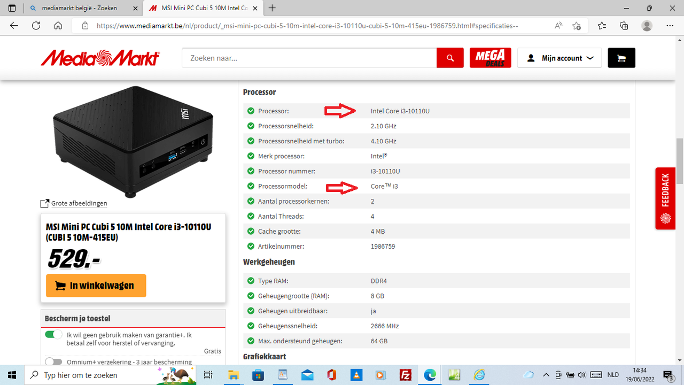Click the Windows taskbar search box
This screenshot has height=385, width=684.
[x=111, y=375]
